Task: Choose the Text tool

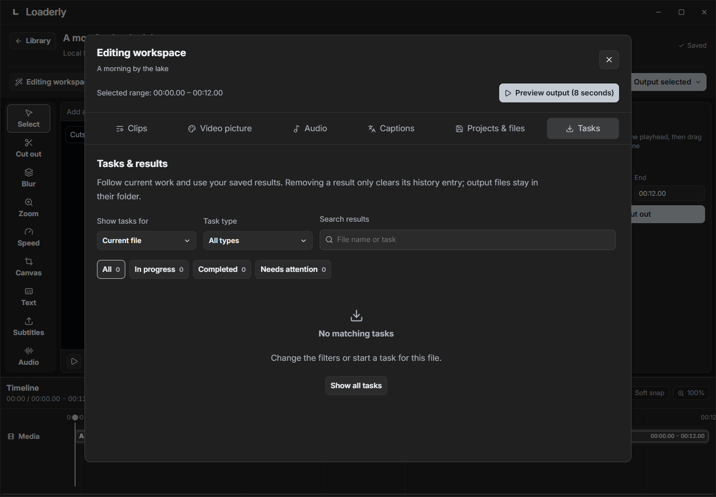Action: click(x=28, y=297)
